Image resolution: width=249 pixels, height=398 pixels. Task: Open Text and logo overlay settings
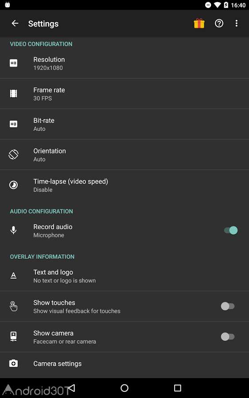(124, 276)
